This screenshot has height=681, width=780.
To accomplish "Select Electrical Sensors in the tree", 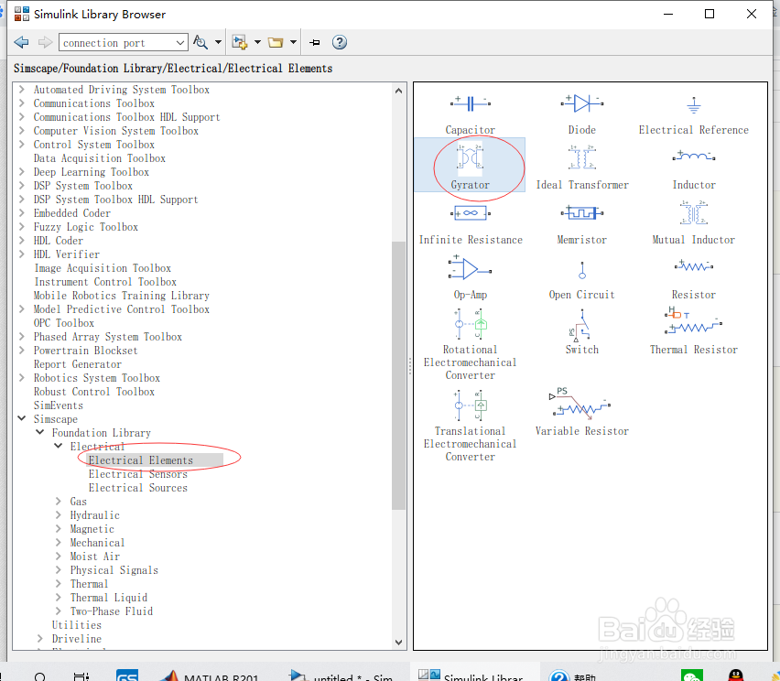I will 138,474.
